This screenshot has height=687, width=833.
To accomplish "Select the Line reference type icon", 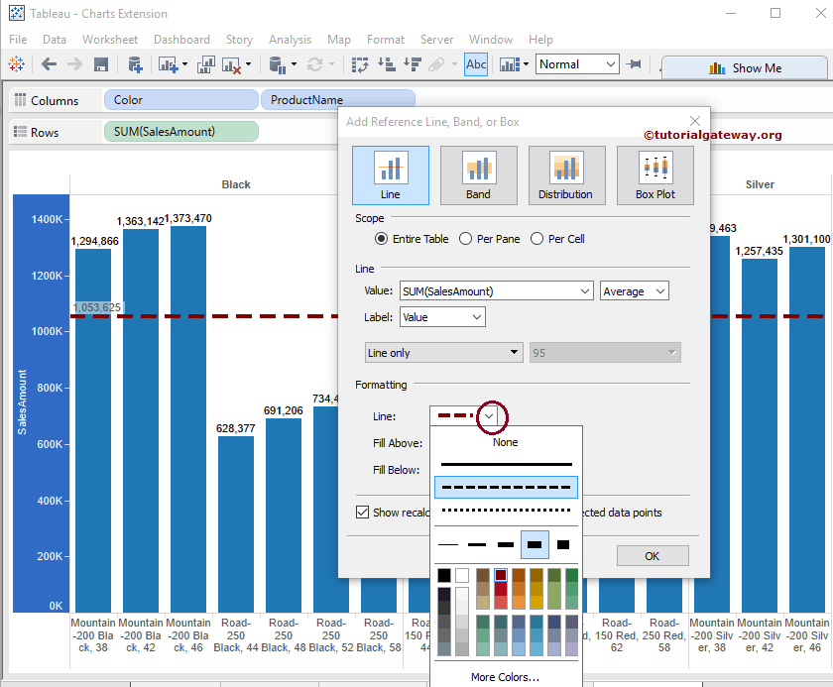I will pyautogui.click(x=390, y=174).
